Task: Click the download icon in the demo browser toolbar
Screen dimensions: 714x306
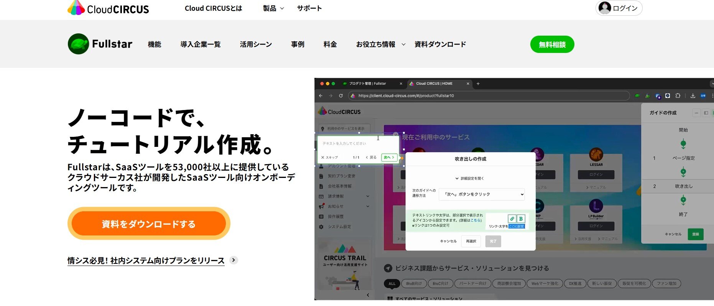Action: (693, 96)
